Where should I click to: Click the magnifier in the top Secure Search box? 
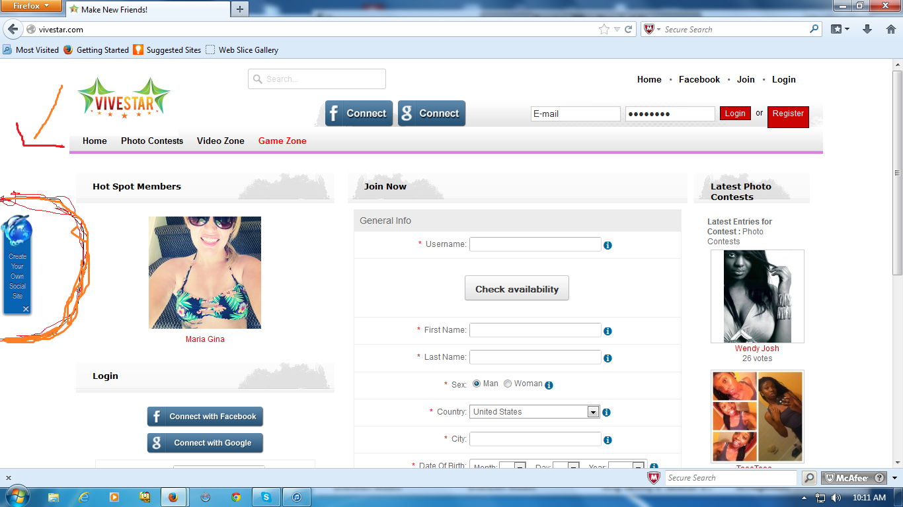[814, 29]
